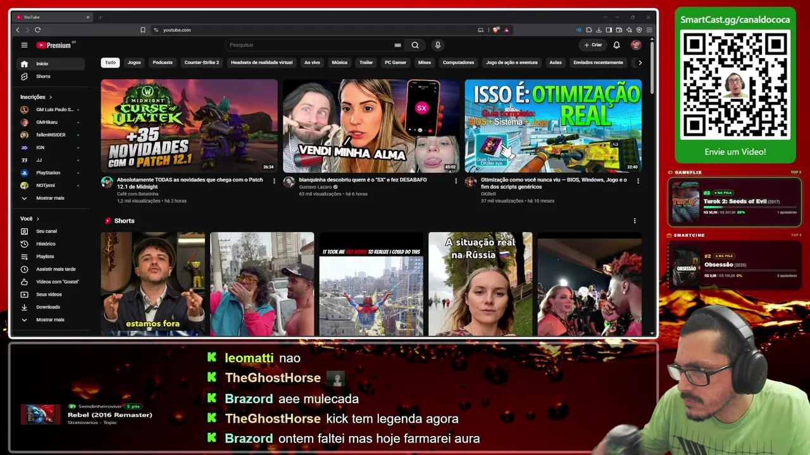Viewport: 810px width, 455px height.
Task: Click the youtube.com address bar
Action: (316, 30)
